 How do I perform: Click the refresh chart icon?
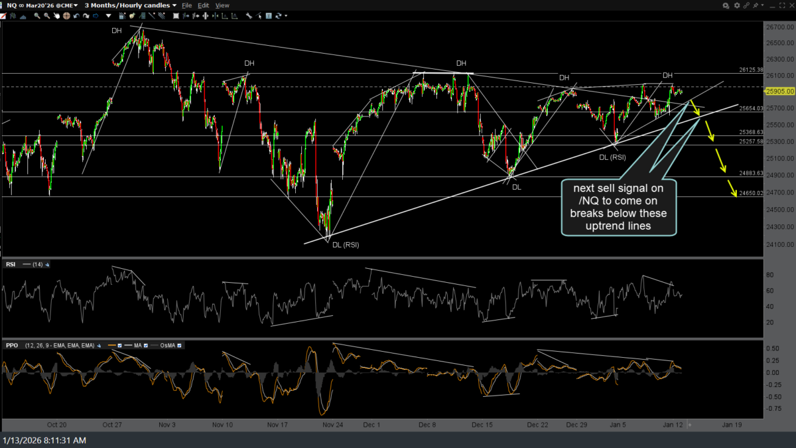[x=279, y=15]
